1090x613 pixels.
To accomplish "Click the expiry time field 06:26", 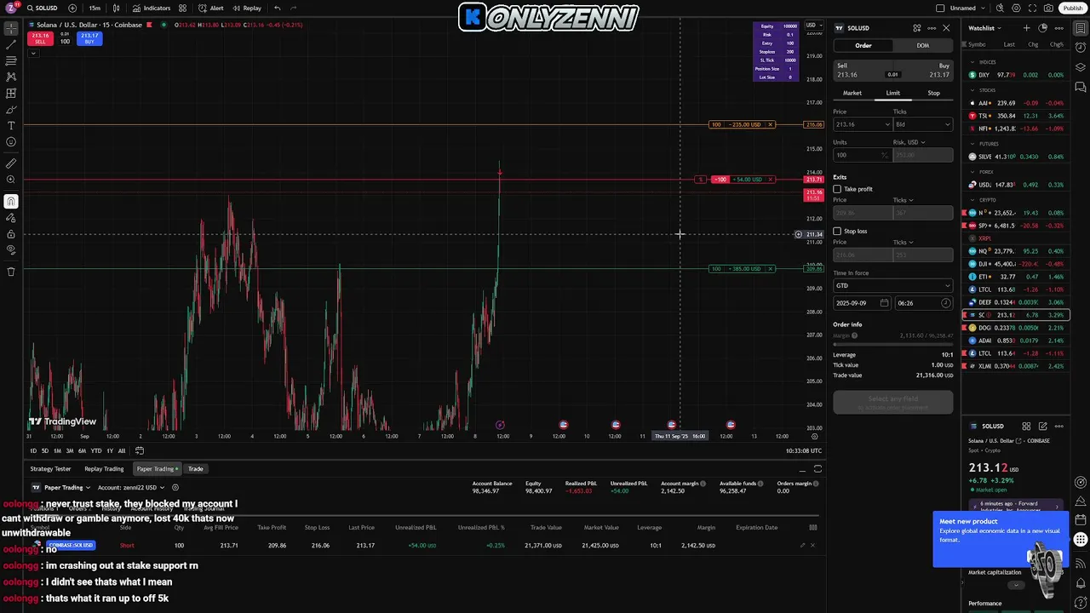I will [923, 303].
